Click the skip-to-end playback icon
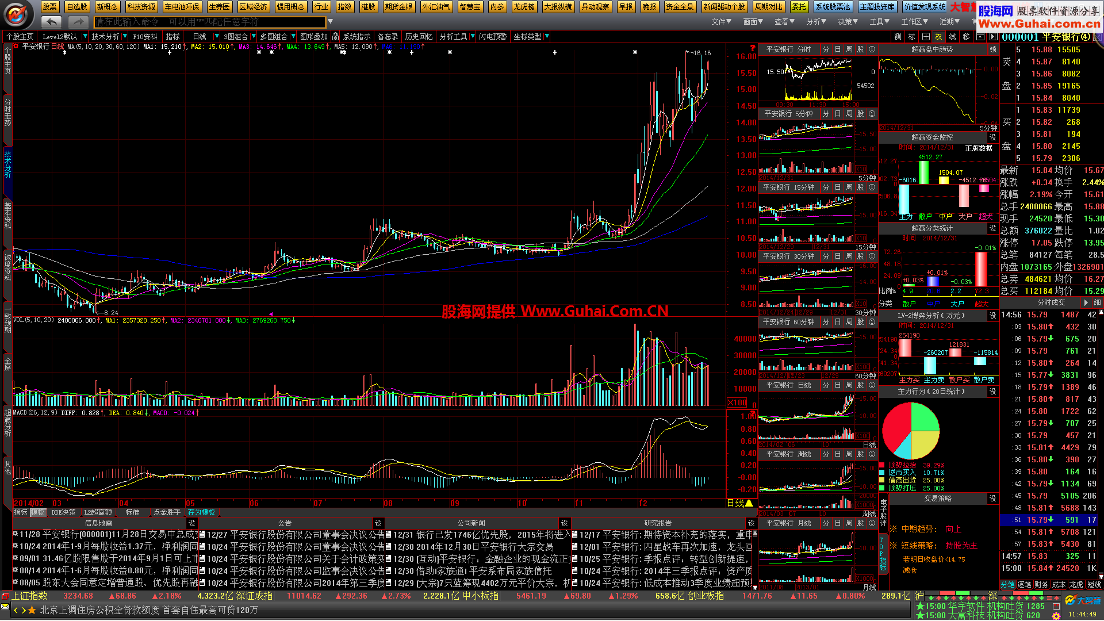 click(x=993, y=37)
